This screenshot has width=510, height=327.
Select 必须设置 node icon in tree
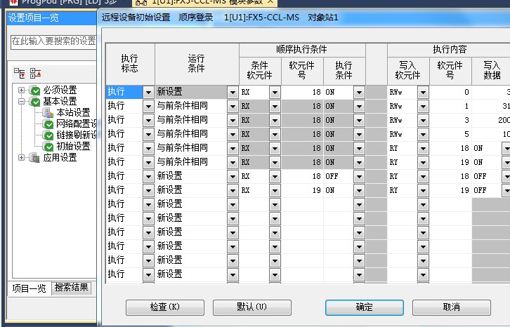coord(35,91)
